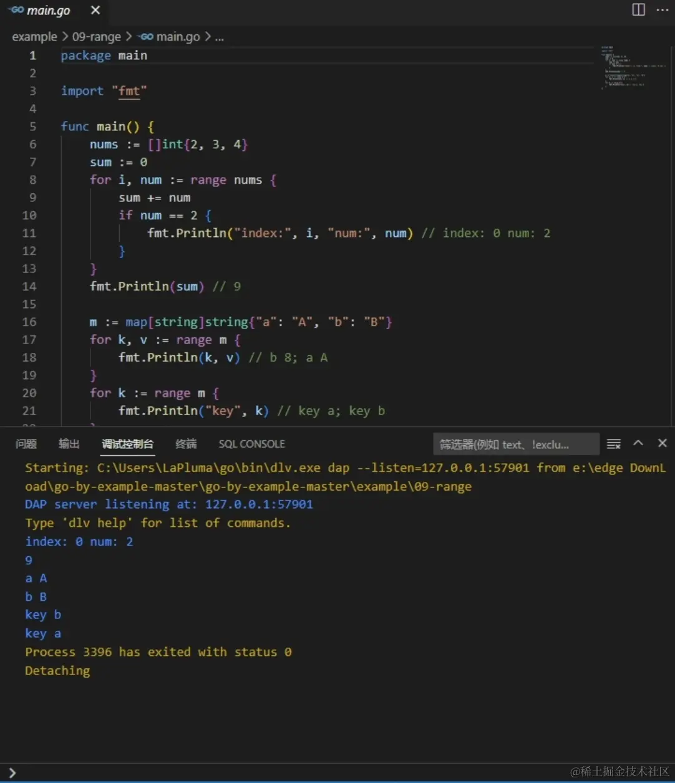Split the editor to the right

639,10
